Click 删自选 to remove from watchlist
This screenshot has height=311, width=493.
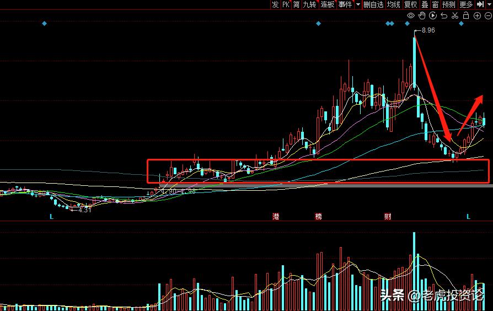click(373, 4)
